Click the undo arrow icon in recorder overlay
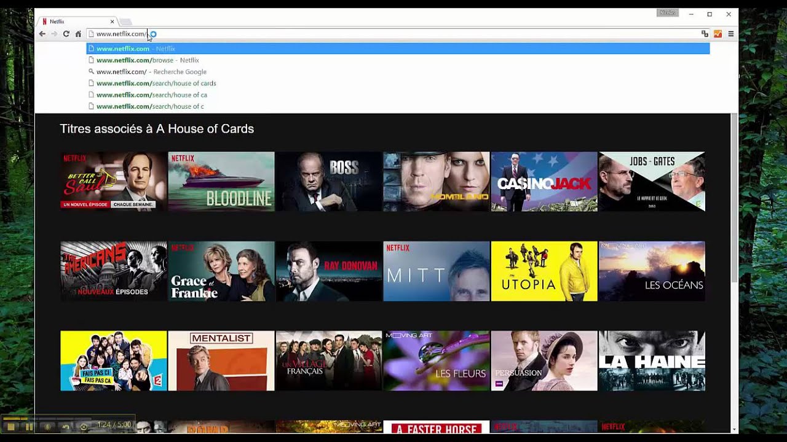Viewport: 787px width, 442px height. pos(65,427)
